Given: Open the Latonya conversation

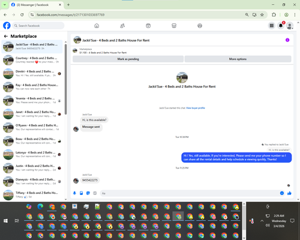Looking at the screenshot, I should [32, 154].
